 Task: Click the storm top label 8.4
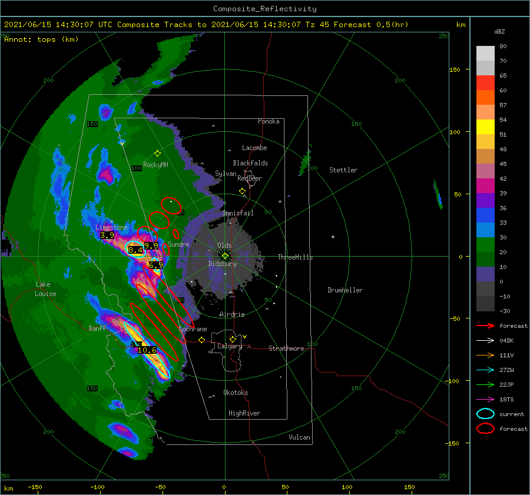[135, 250]
